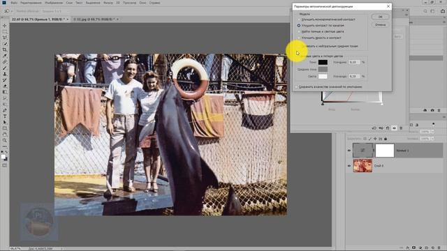447x251 pixels.
Task: Close the first document tab
Action: tap(68, 20)
